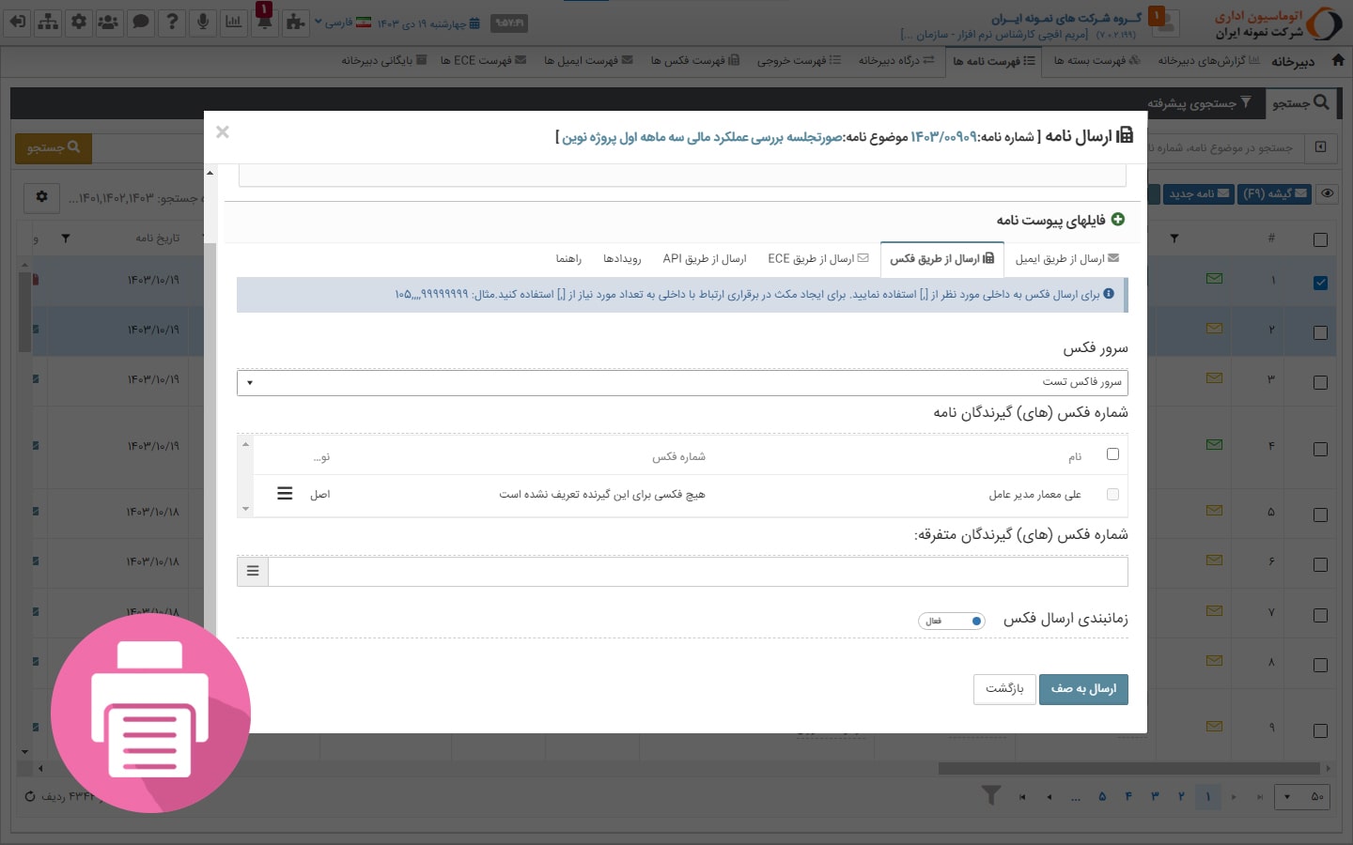Open the page size dropdown showing ۵۰

click(1303, 797)
